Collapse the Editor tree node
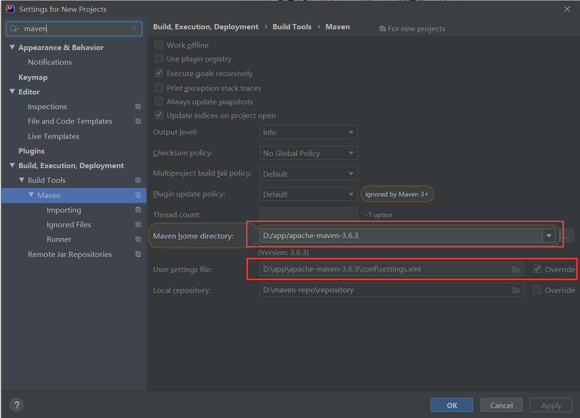The width and height of the screenshot is (580, 418). 12,92
